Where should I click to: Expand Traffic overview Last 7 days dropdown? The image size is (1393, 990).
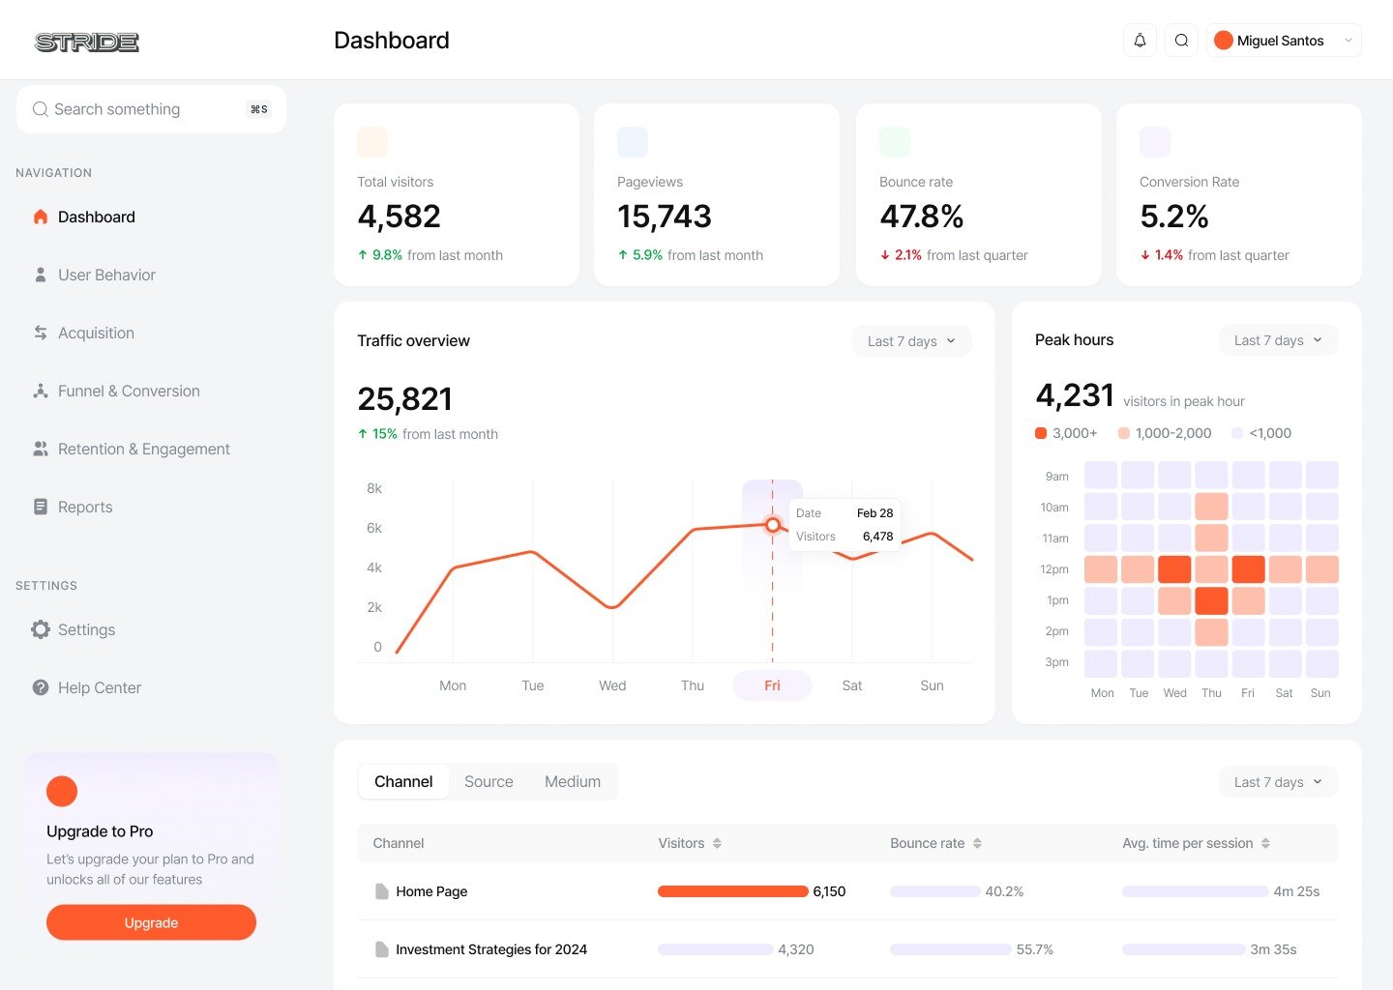pyautogui.click(x=911, y=341)
